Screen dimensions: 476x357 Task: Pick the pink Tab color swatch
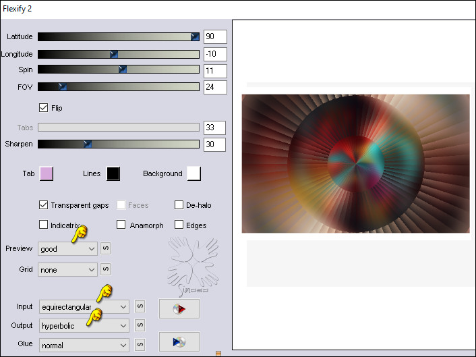pos(47,173)
